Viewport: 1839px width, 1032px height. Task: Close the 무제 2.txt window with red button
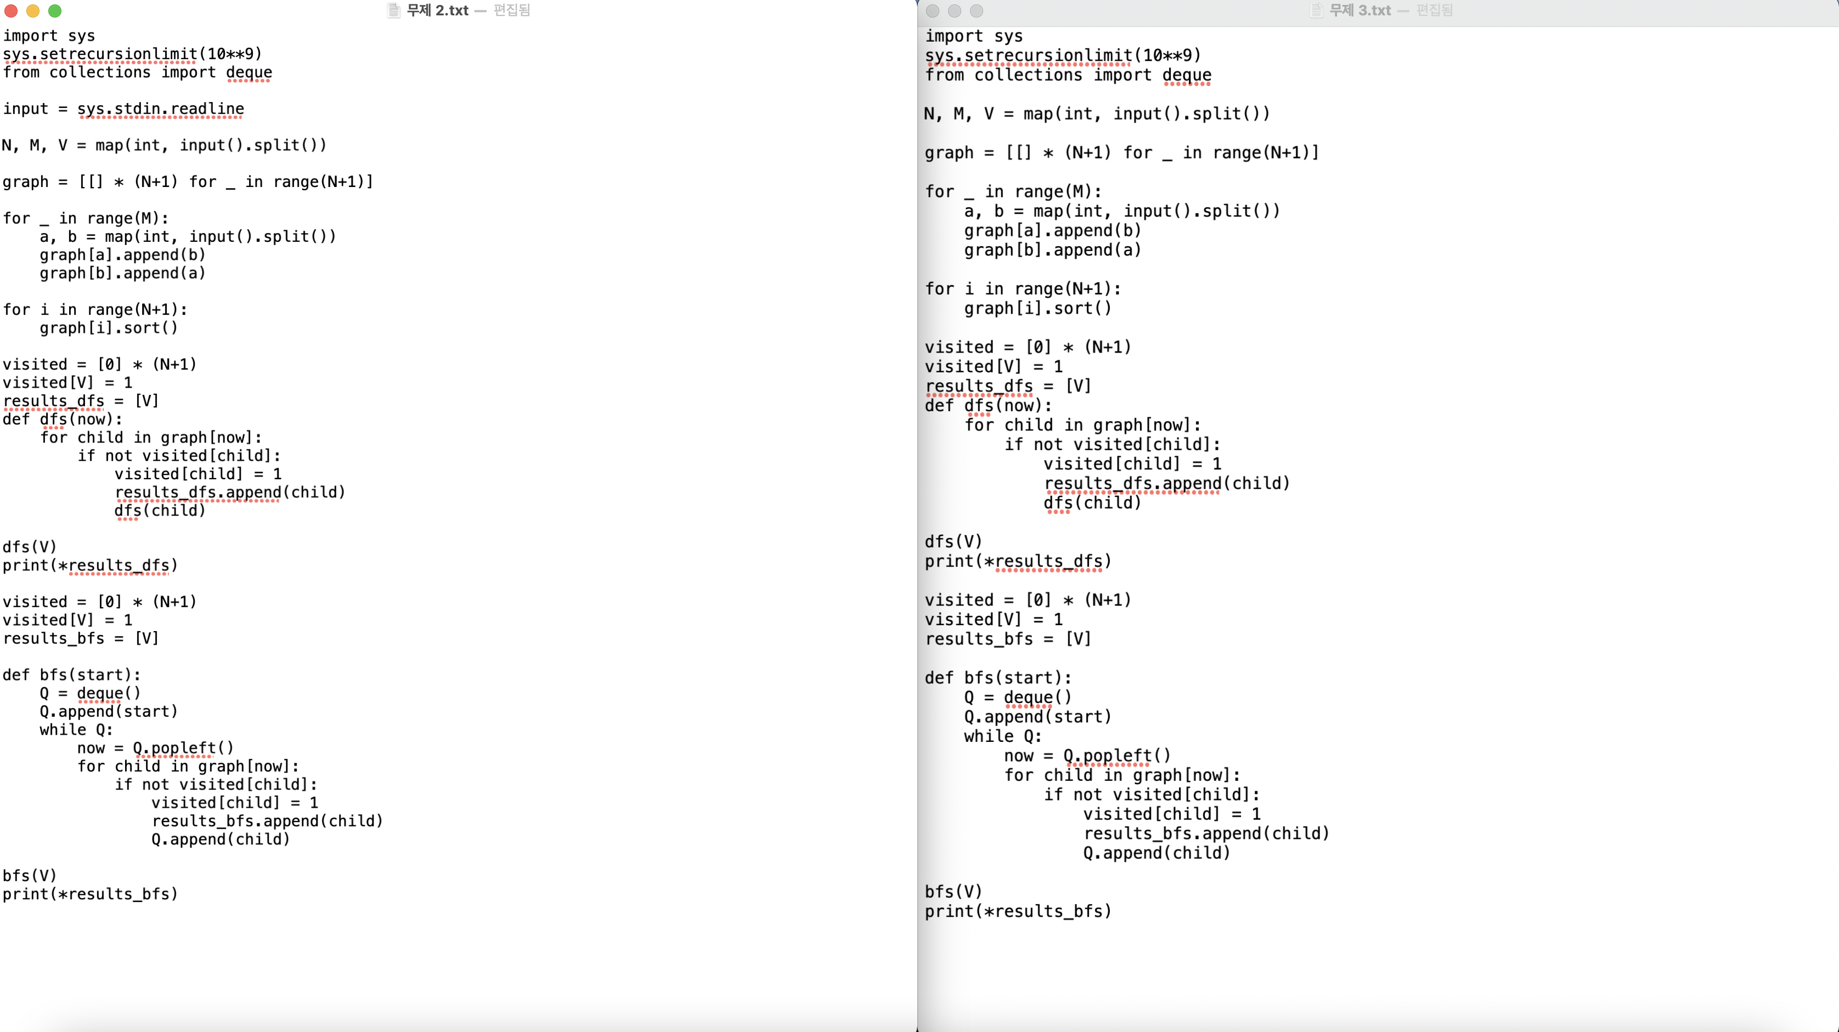[x=11, y=11]
